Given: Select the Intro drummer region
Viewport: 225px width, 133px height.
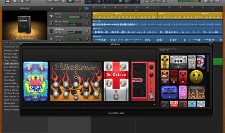Looking at the screenshot, I should coord(103,15).
